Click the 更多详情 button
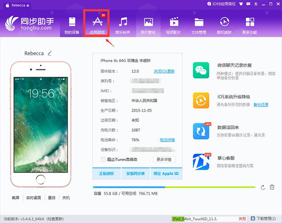 pyautogui.click(x=164, y=160)
